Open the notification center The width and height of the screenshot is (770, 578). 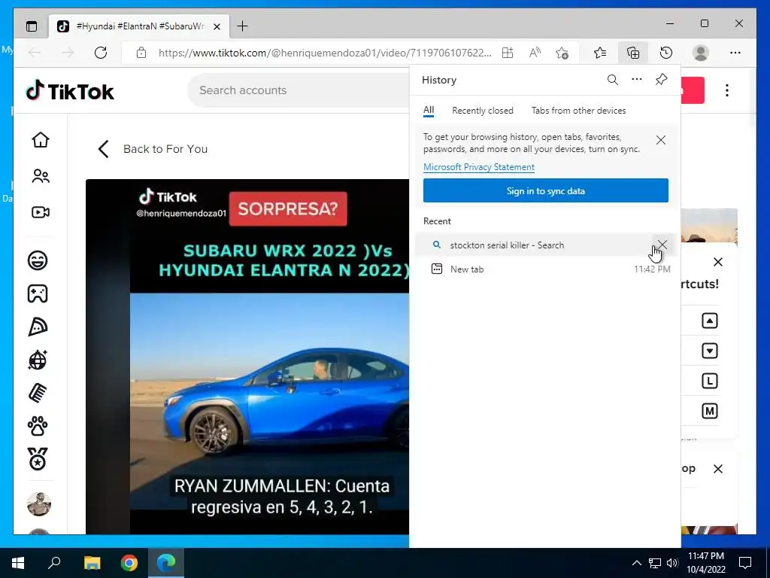745,563
